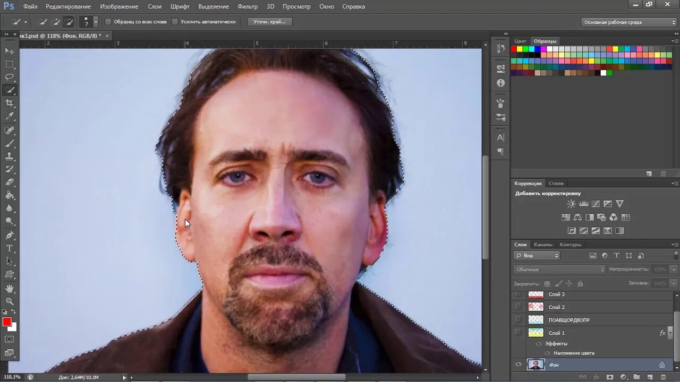Select the Dodge tool
This screenshot has width=680, height=382.
pos(10,222)
